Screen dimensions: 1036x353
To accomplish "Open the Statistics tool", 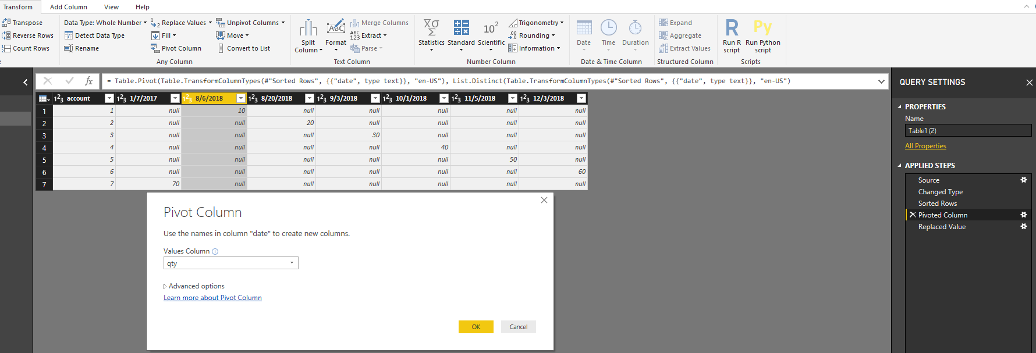I will [x=431, y=35].
